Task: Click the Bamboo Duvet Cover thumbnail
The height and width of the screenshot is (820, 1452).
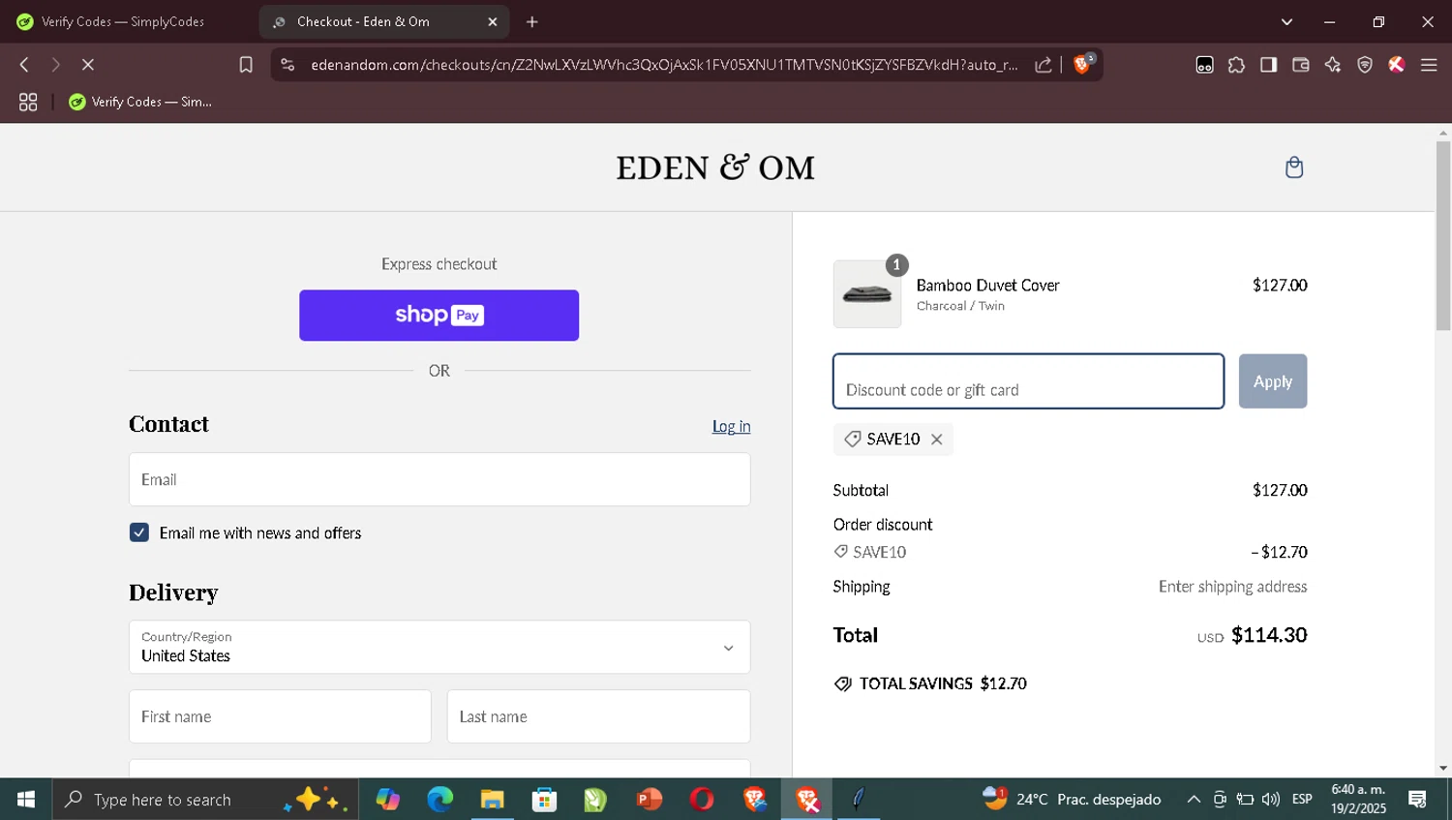Action: 867,294
